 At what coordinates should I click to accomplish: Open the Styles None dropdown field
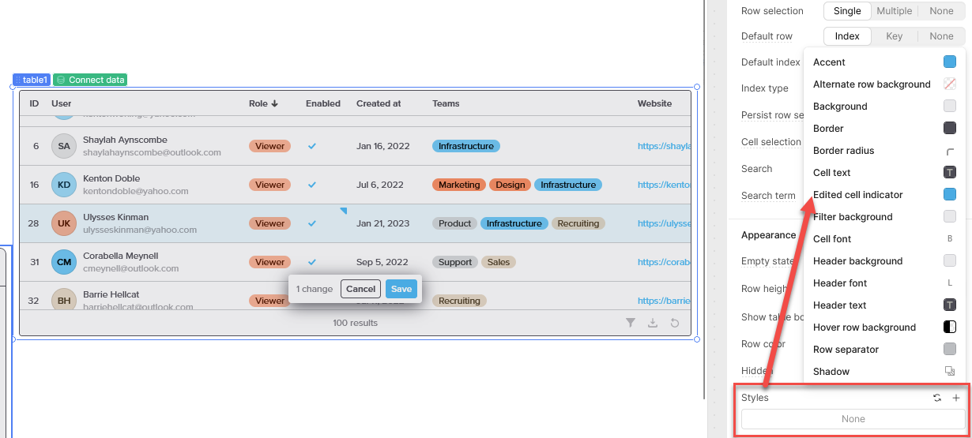pos(853,419)
